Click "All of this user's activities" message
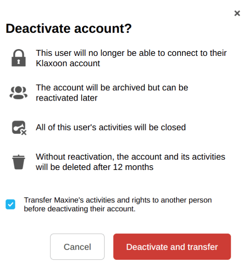Viewport: 245px width, 267px height. pos(110,128)
